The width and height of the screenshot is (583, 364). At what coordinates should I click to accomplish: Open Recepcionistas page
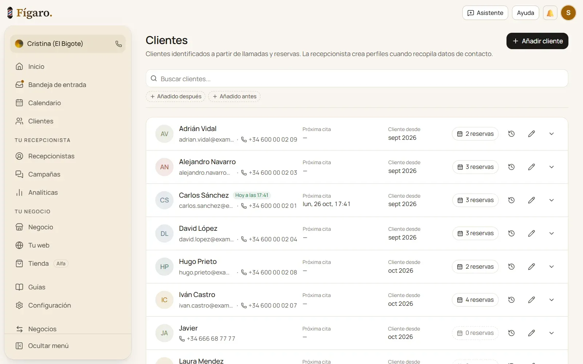click(68, 156)
